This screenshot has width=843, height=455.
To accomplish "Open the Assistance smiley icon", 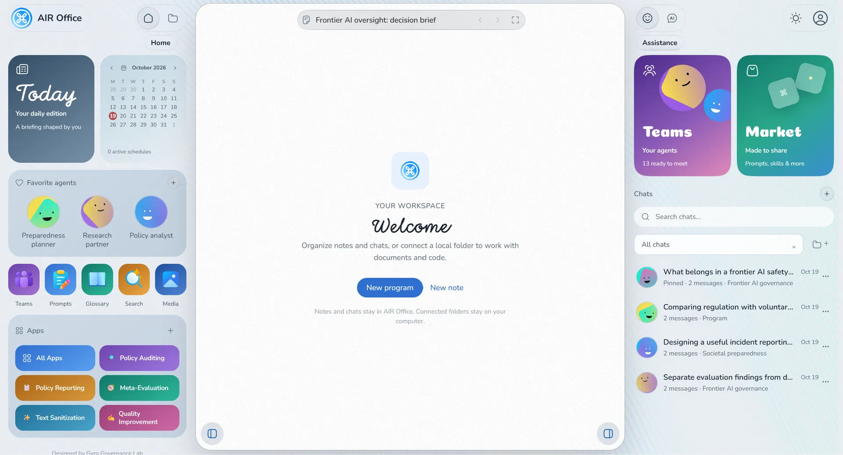I will coord(647,18).
